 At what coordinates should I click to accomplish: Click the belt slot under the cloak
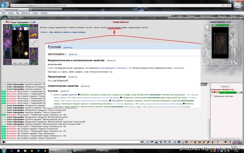pyautogui.click(x=7, y=62)
